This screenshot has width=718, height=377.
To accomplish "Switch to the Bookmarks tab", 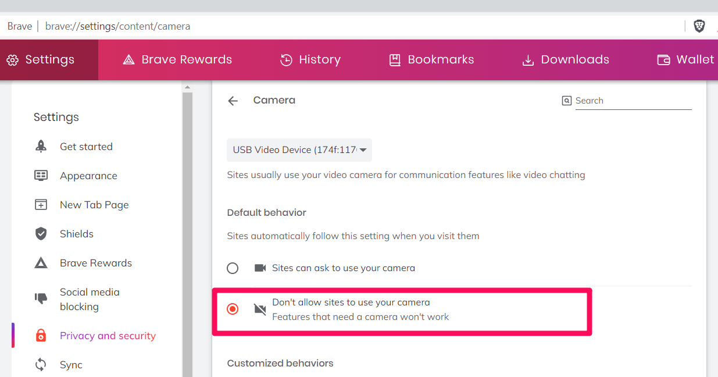I will pyautogui.click(x=431, y=60).
